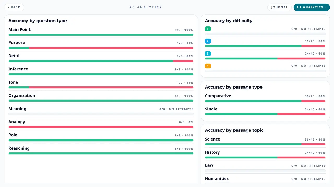Select the History passage topic

(x=212, y=152)
